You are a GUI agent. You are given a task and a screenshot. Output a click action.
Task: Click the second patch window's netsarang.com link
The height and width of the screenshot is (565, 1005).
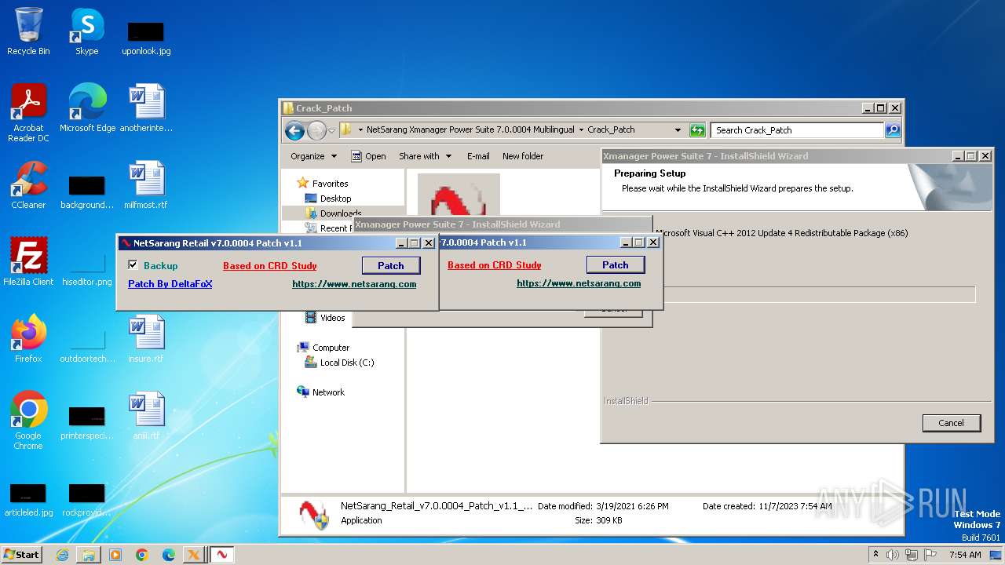[x=579, y=283]
